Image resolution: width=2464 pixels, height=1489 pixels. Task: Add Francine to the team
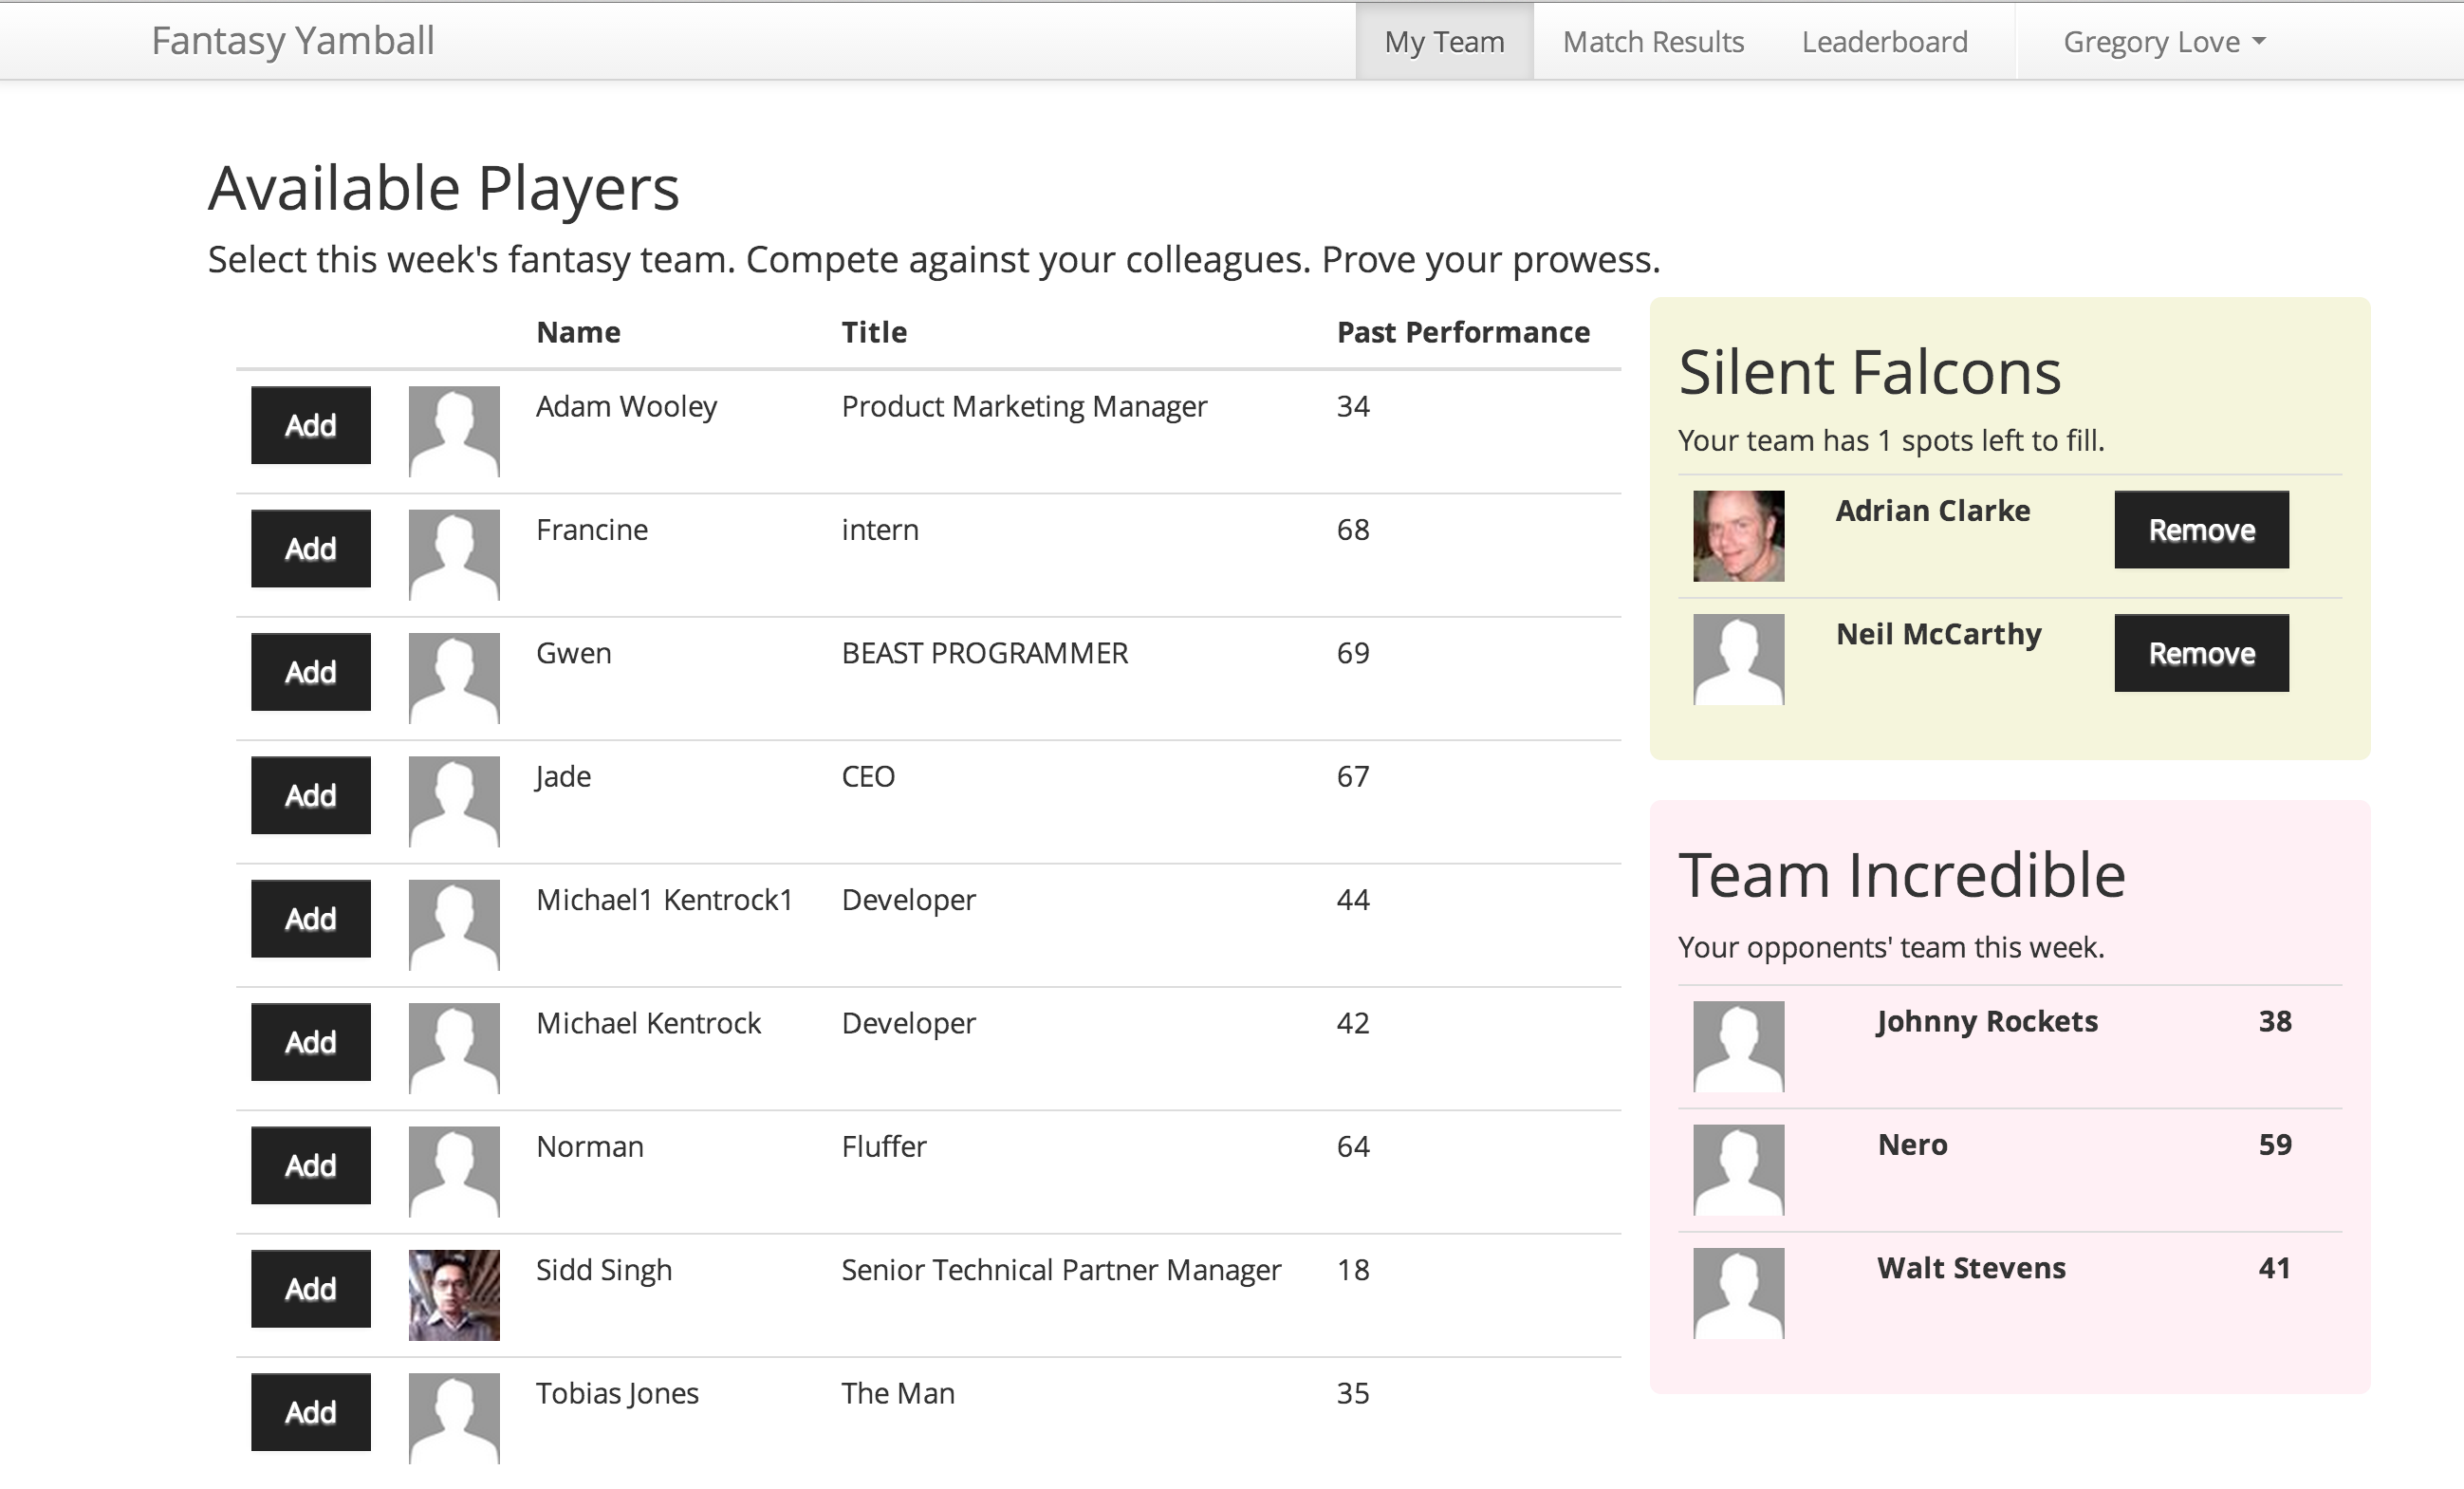click(x=311, y=549)
